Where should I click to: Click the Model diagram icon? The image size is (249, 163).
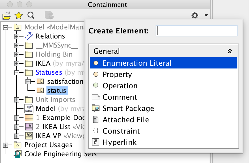pos(29,109)
